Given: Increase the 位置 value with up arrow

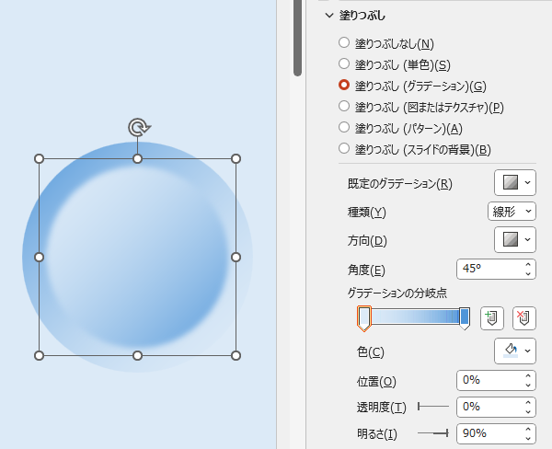Looking at the screenshot, I should 528,375.
